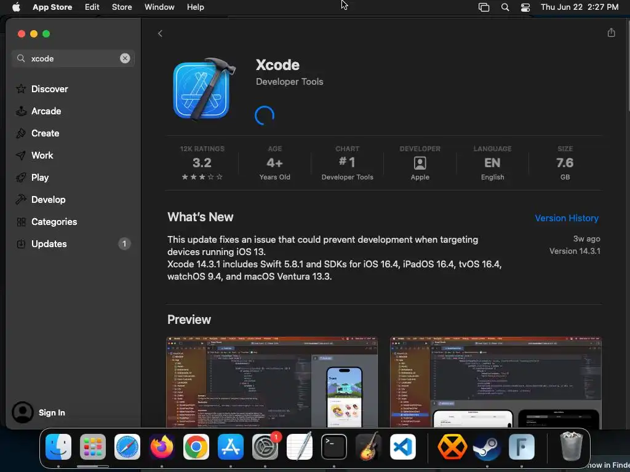Open the first Xcode preview screenshot

pyautogui.click(x=272, y=382)
